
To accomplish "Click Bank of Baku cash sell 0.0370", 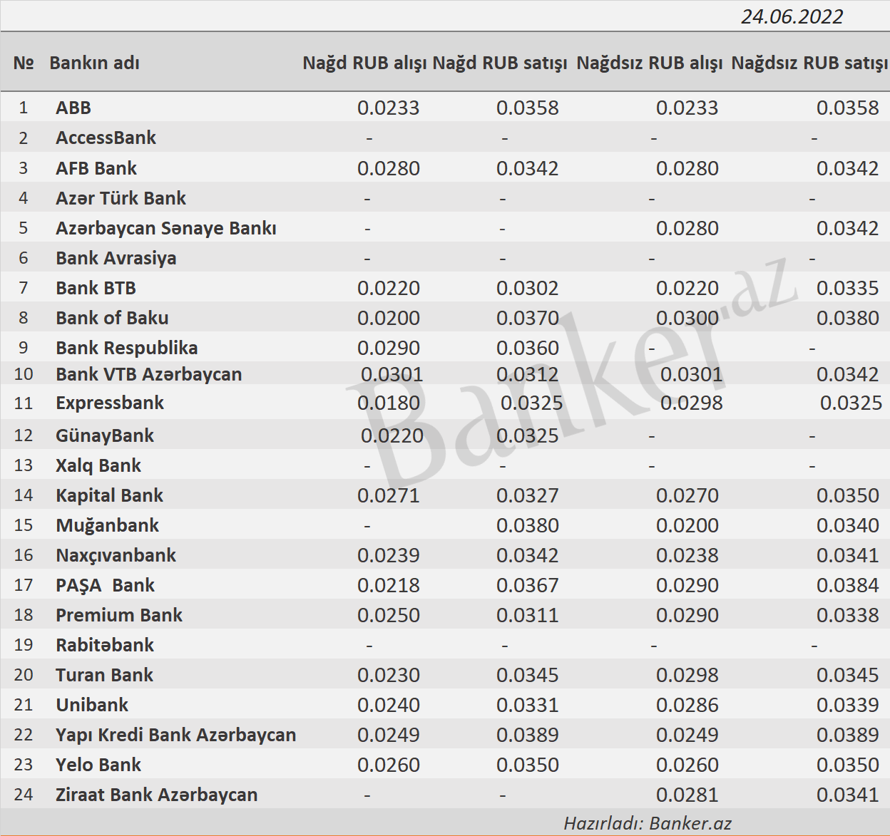I will click(x=528, y=318).
